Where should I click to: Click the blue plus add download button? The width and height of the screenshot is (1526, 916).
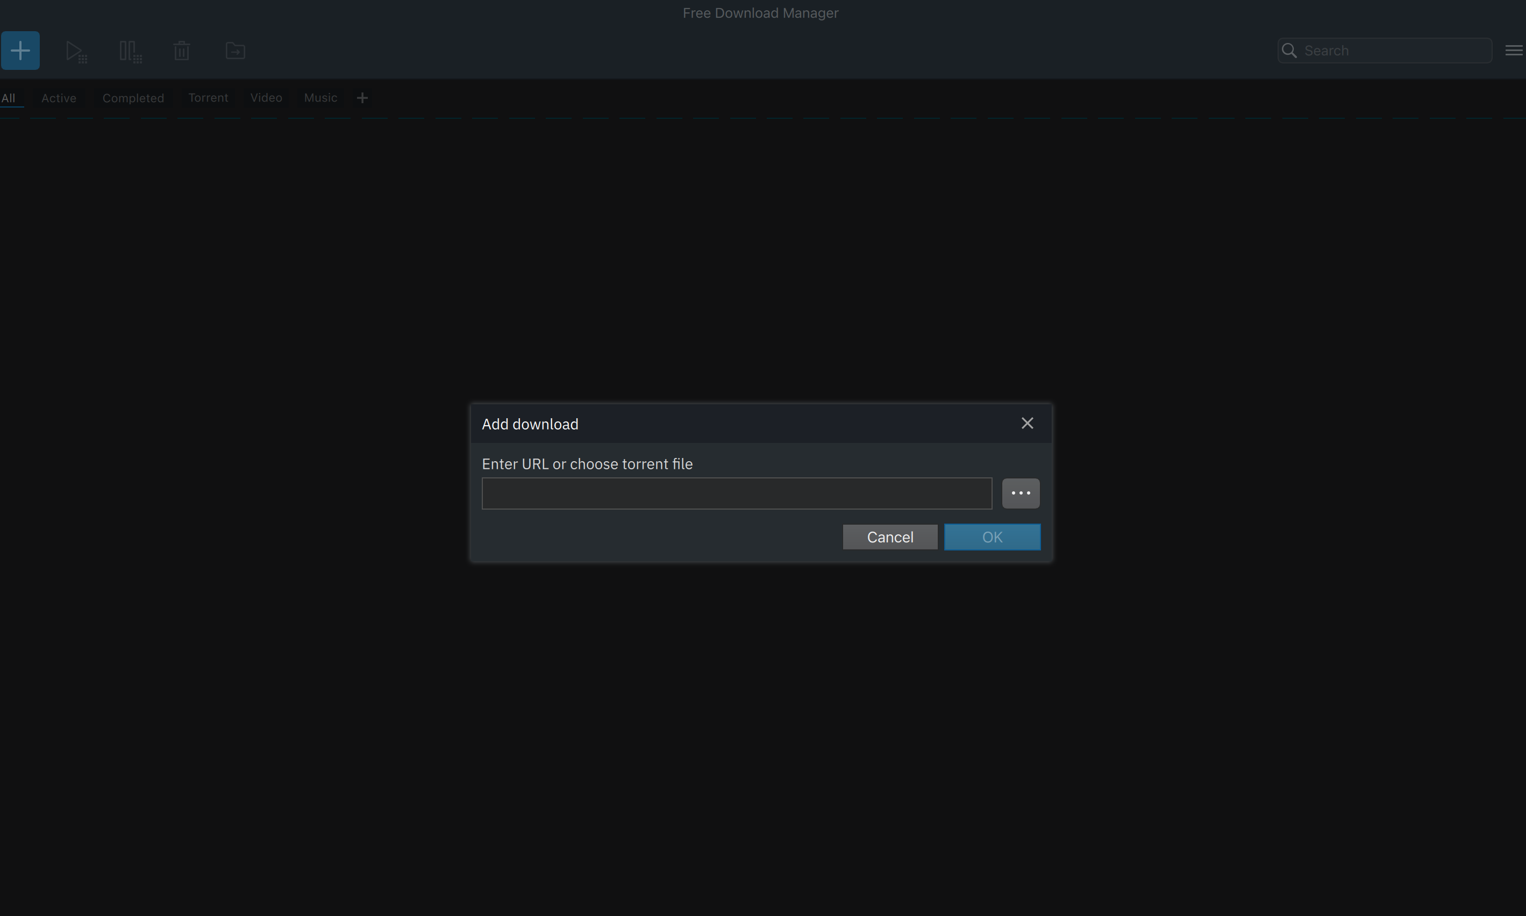click(x=20, y=51)
